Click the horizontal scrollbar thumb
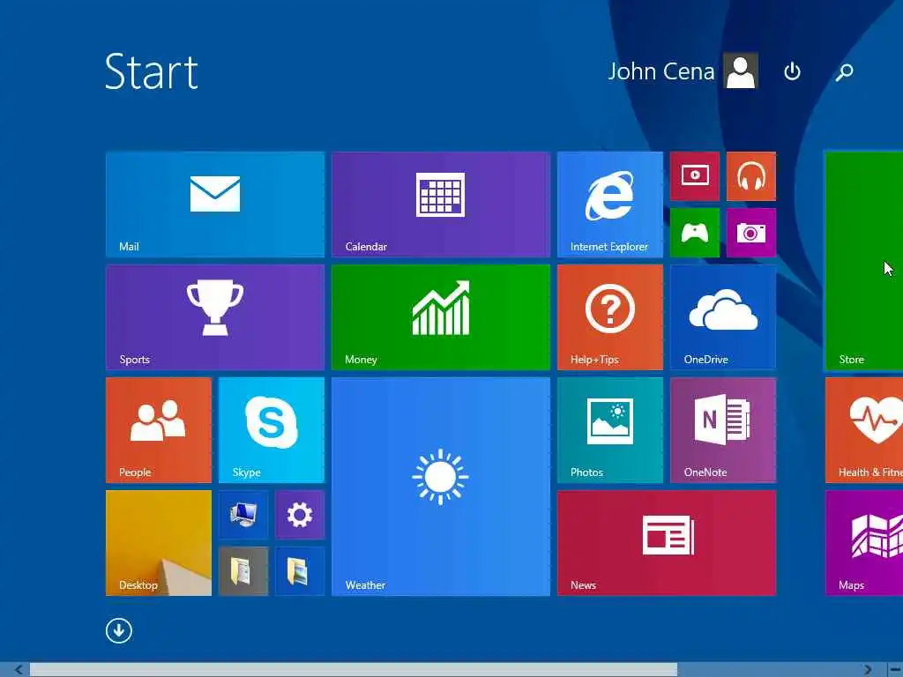Viewport: 903px width, 677px height. click(x=353, y=670)
